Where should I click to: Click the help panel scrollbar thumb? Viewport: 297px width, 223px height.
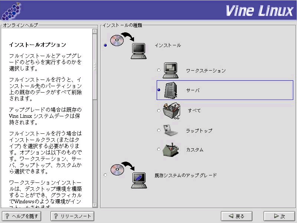point(95,67)
